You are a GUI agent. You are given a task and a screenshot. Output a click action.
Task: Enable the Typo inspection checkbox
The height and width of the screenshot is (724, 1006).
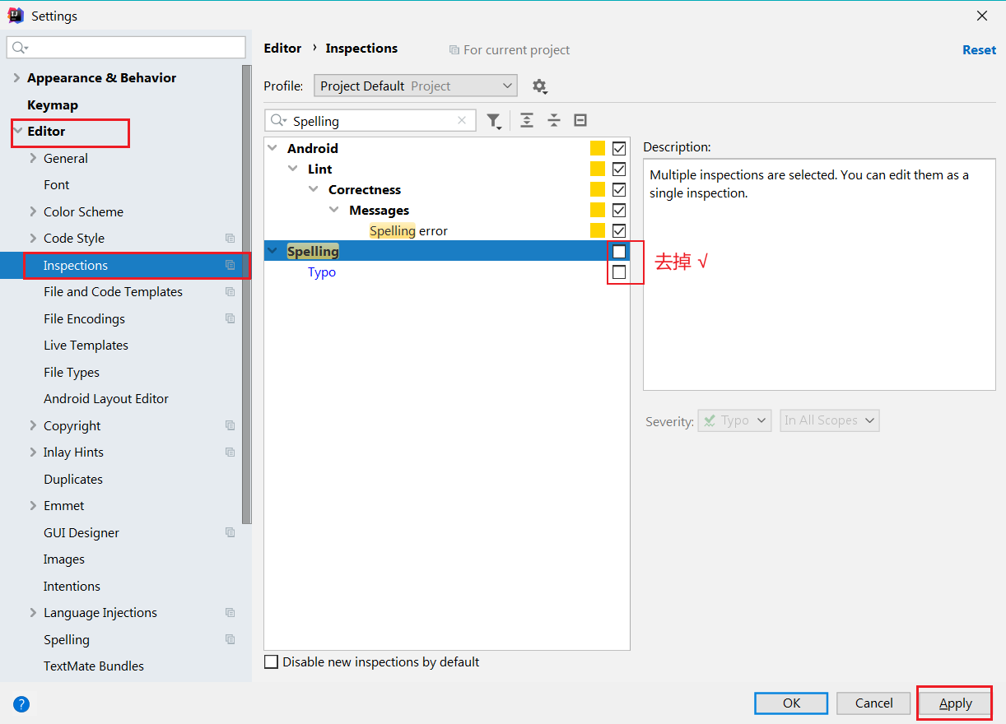(x=618, y=272)
